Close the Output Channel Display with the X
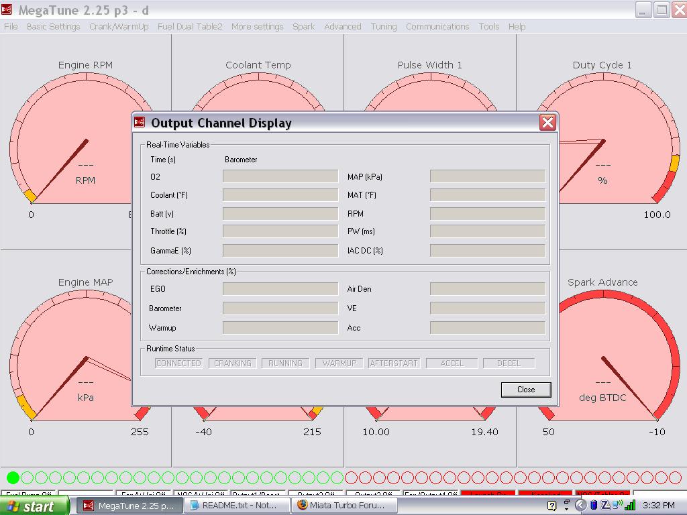 point(547,122)
